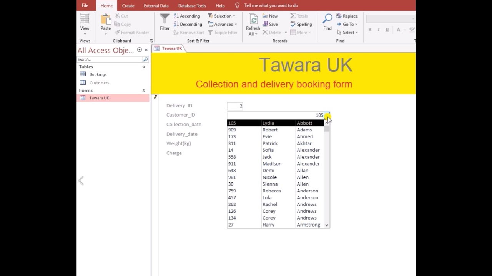Open the Select dropdown in Find group
Viewport: 492px width, 276px height.
click(347, 33)
